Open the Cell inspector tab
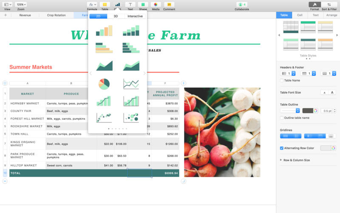Image resolution: width=340 pixels, height=213 pixels. (300, 15)
